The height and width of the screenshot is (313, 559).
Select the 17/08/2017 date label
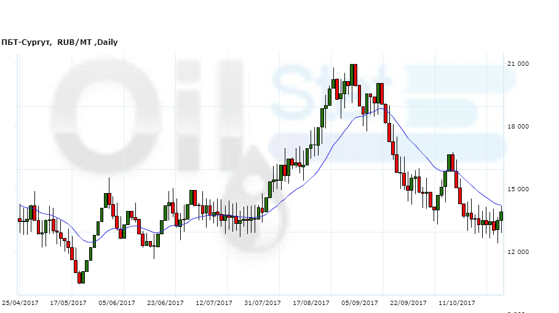[311, 303]
